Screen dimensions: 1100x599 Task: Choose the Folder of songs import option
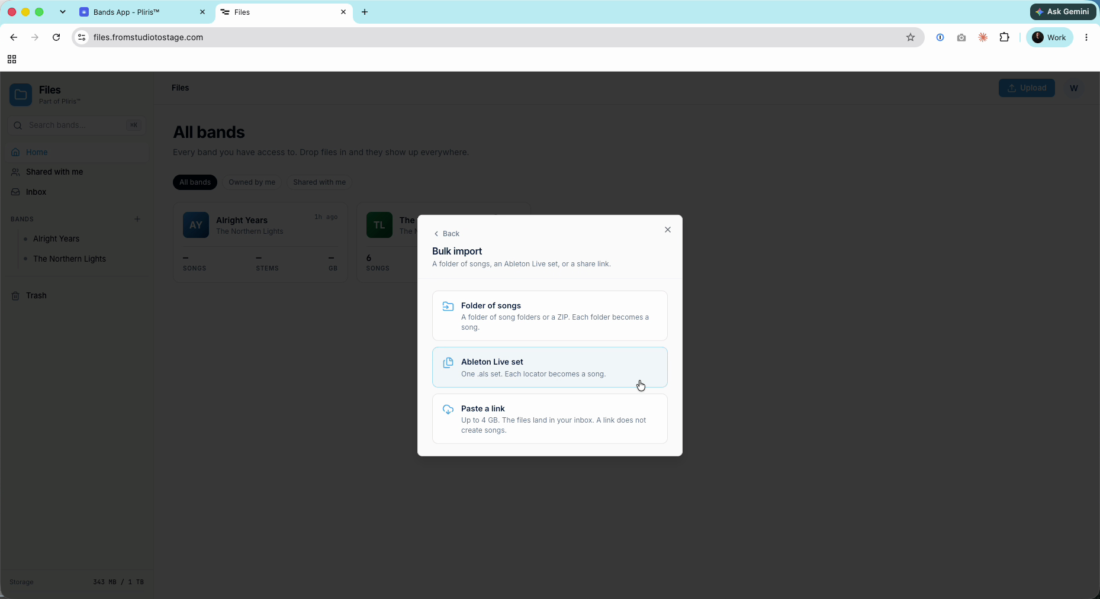pyautogui.click(x=550, y=315)
